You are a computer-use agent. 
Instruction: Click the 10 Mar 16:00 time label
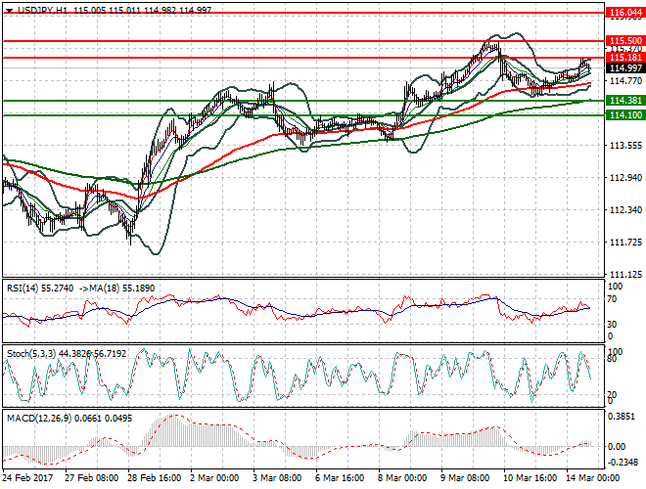click(x=530, y=478)
